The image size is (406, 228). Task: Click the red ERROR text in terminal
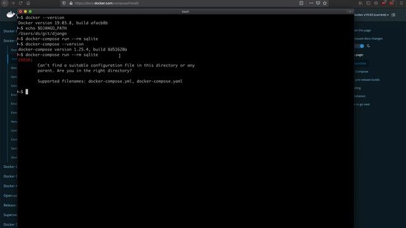click(25, 60)
